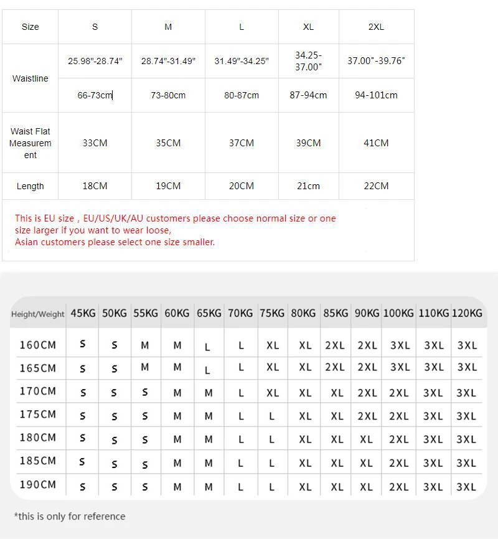
Task: Select the 80-87cm waistline cell
Action: coord(242,95)
